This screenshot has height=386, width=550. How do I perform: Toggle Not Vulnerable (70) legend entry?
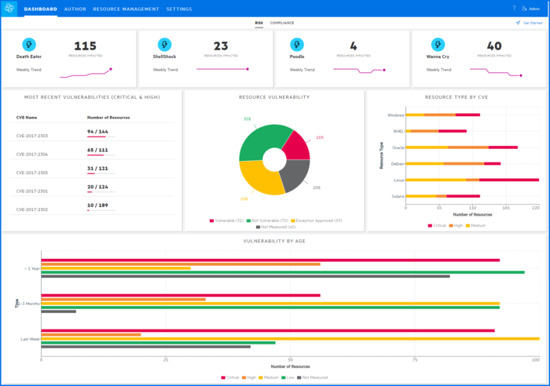[270, 220]
